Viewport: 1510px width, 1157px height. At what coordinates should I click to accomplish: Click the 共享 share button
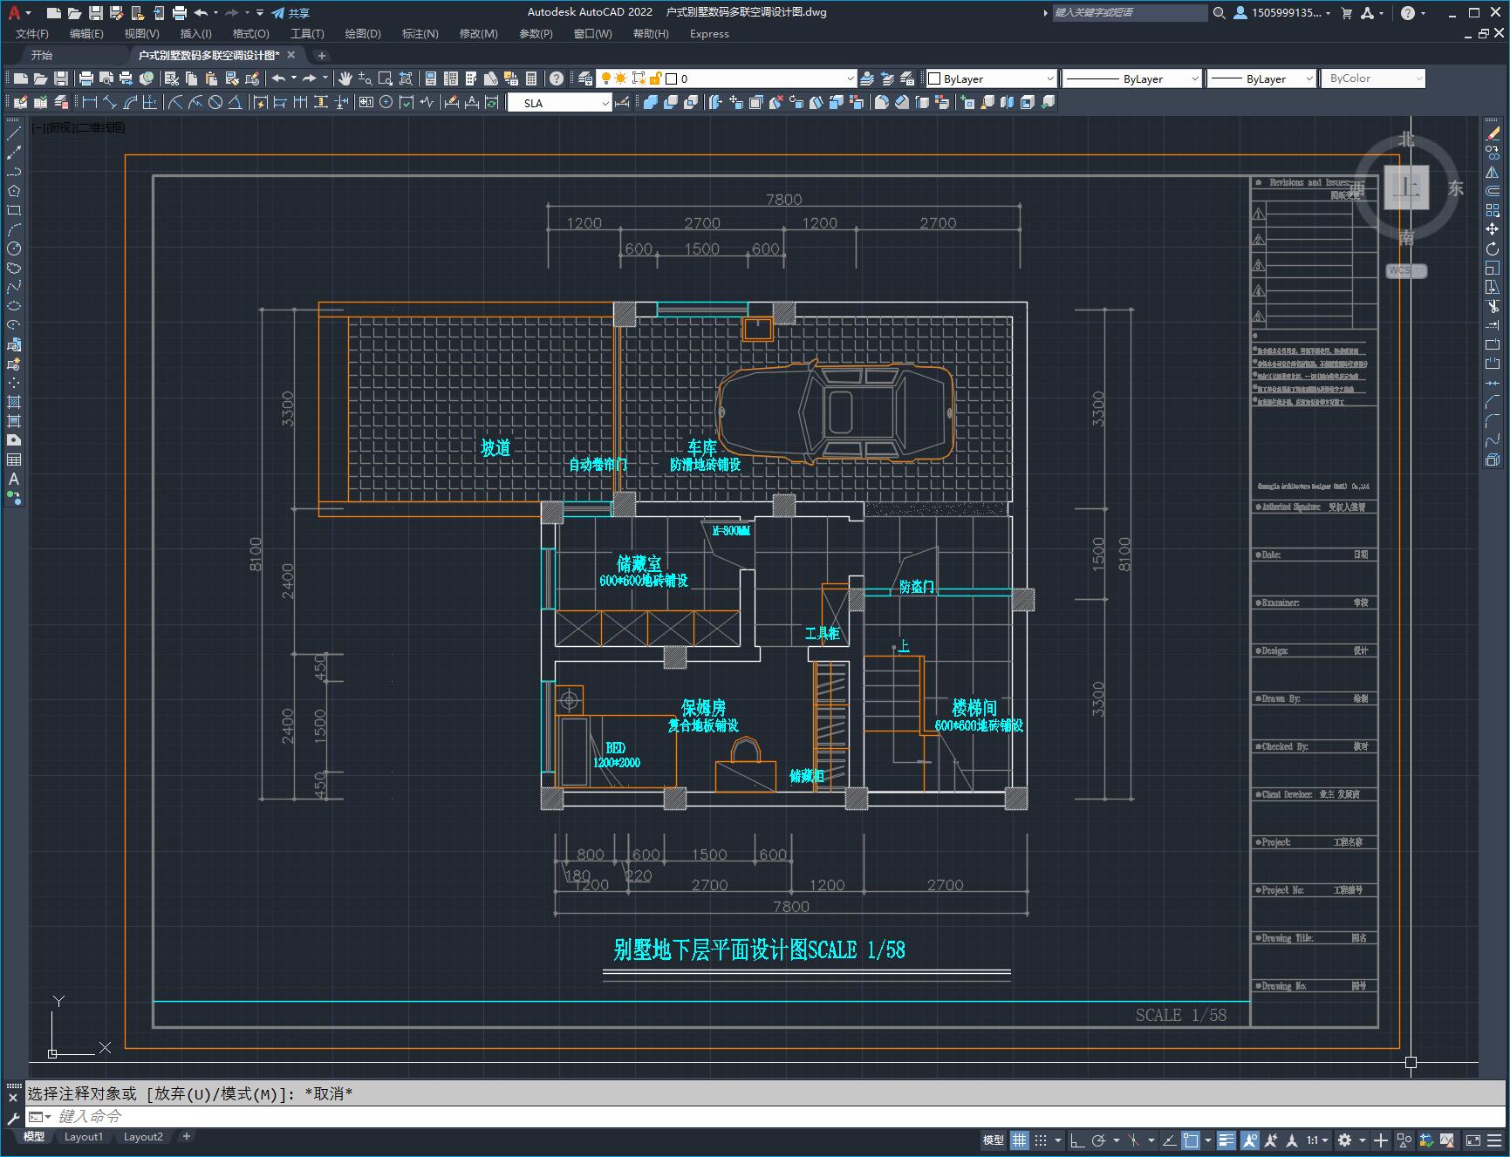290,13
